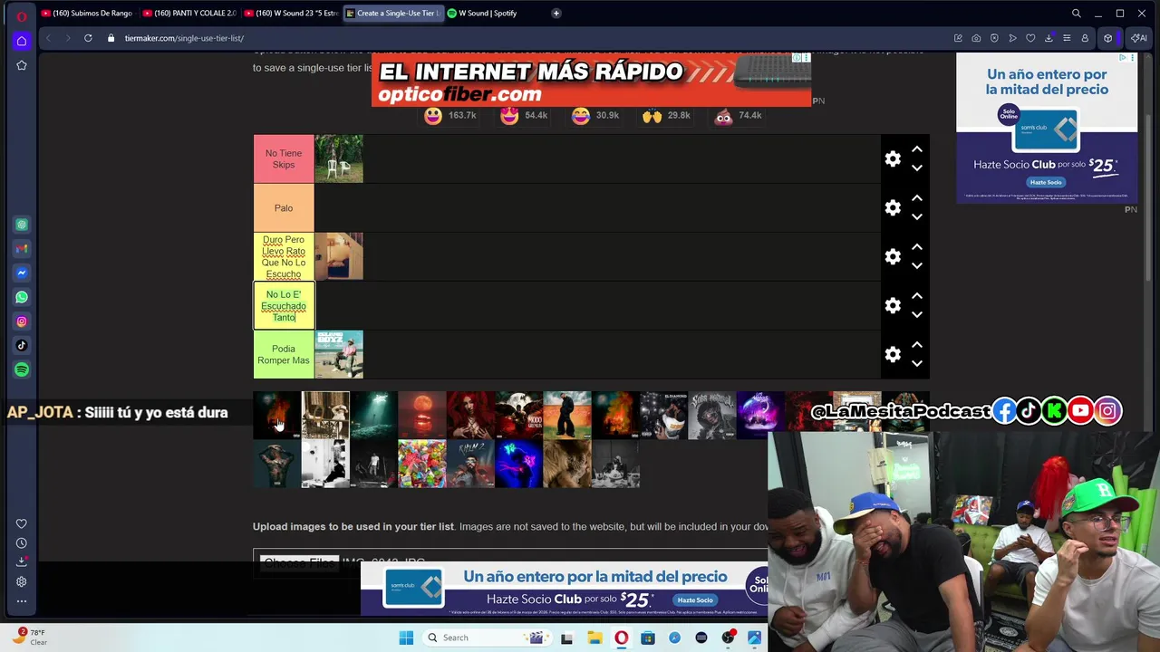Edit the Palo tier label
The width and height of the screenshot is (1160, 652).
[x=284, y=208]
